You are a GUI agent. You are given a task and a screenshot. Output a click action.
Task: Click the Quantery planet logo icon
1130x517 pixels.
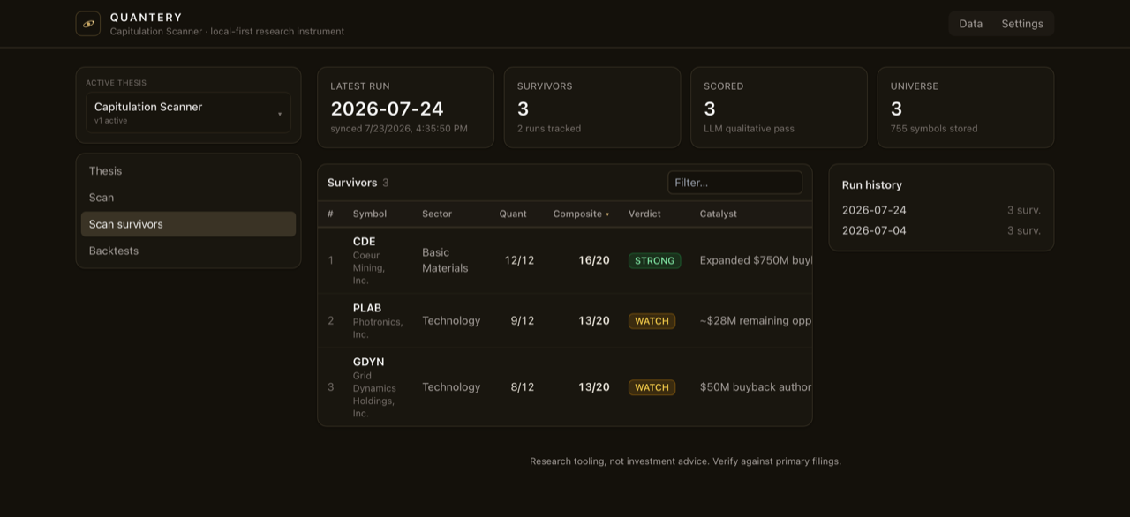(88, 24)
